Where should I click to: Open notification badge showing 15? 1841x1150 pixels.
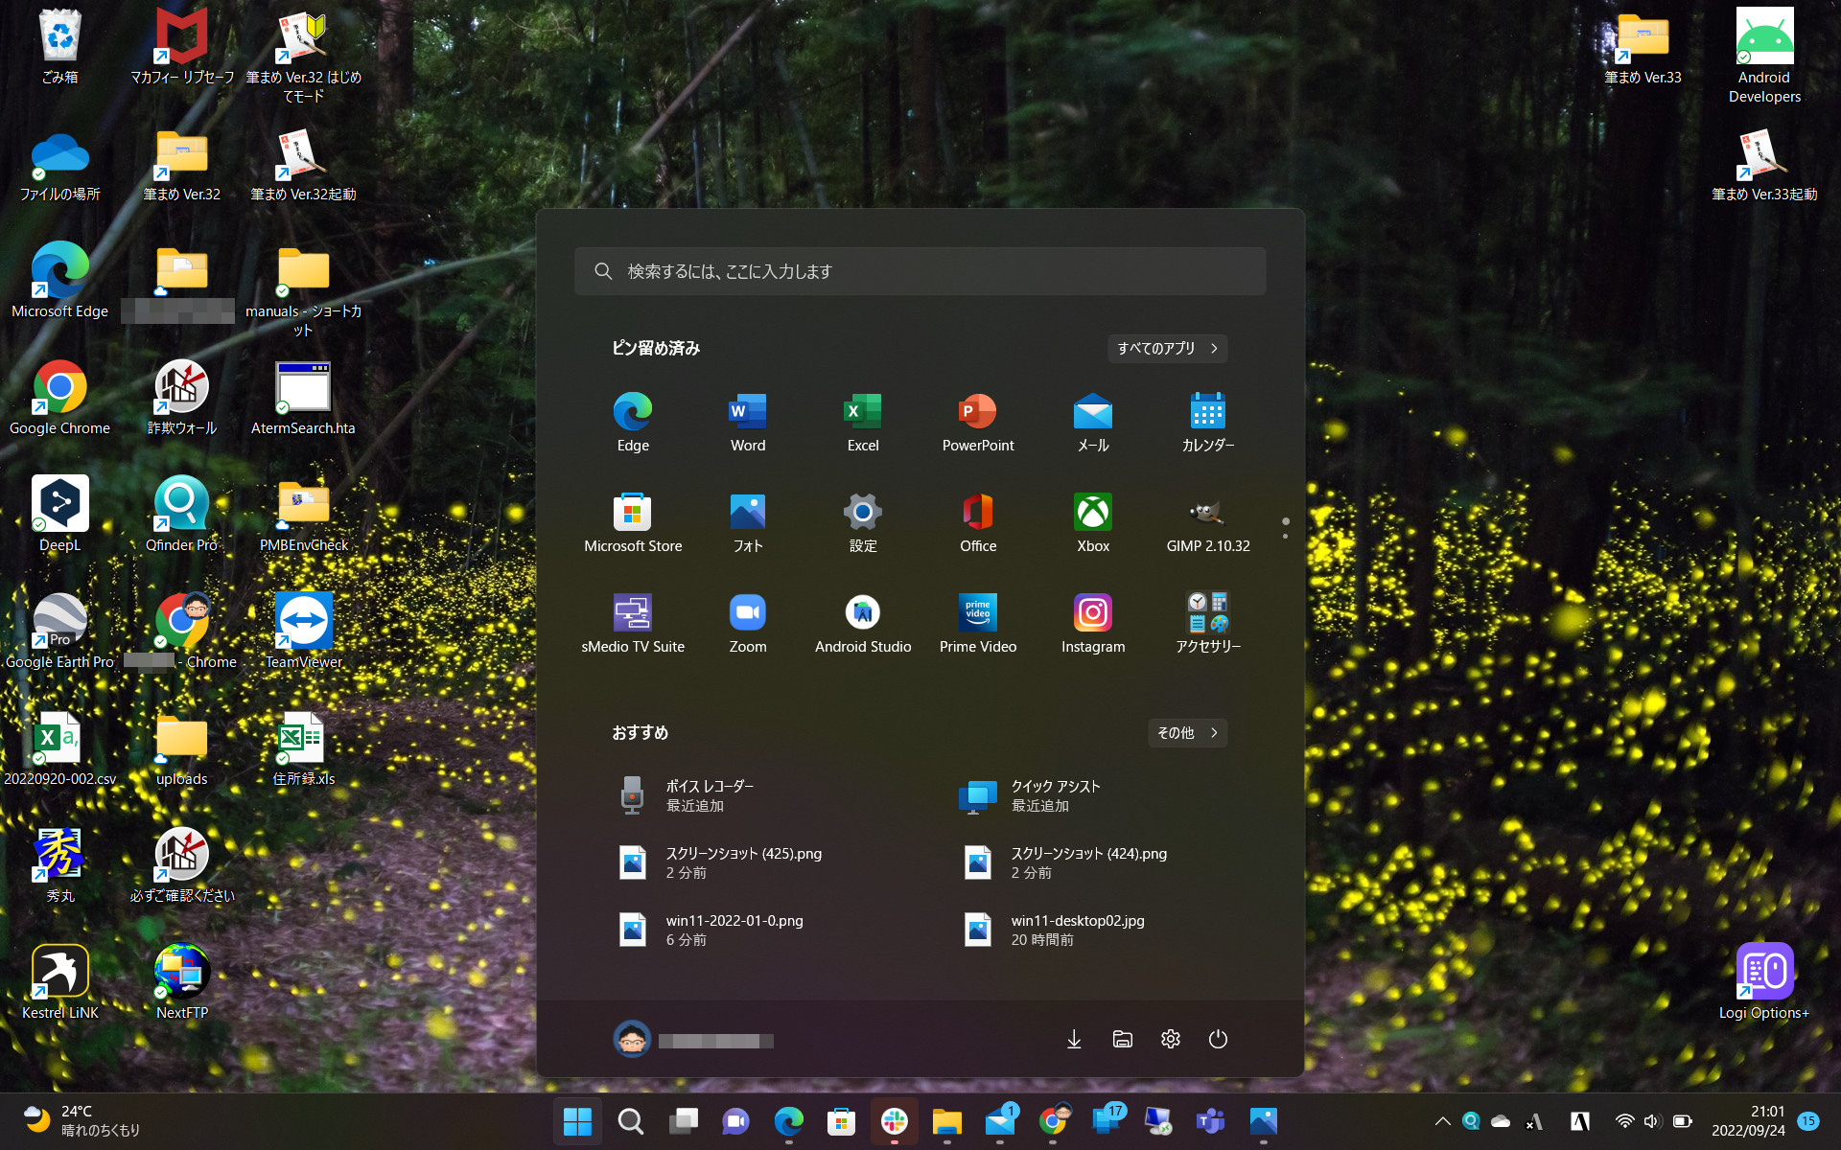pyautogui.click(x=1808, y=1121)
